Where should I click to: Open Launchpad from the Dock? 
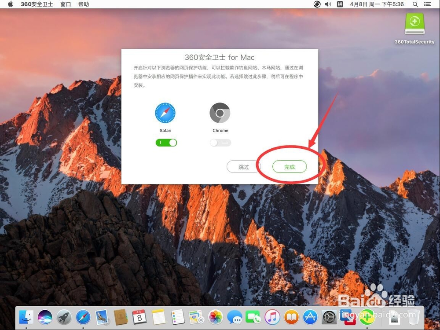click(64, 317)
